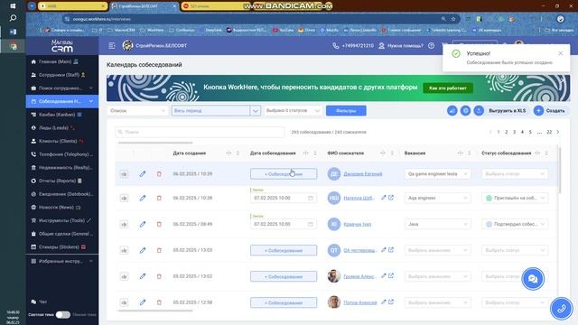Delete the 05.02.2025 / 12:58 interview row
The image size is (578, 325).
point(159,302)
